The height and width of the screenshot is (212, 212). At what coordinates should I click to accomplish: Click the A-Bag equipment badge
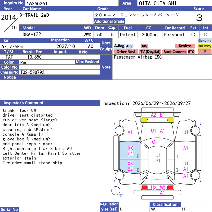[119, 46]
